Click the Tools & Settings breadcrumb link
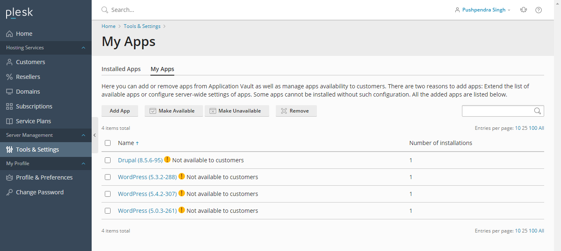561x251 pixels. pyautogui.click(x=142, y=26)
